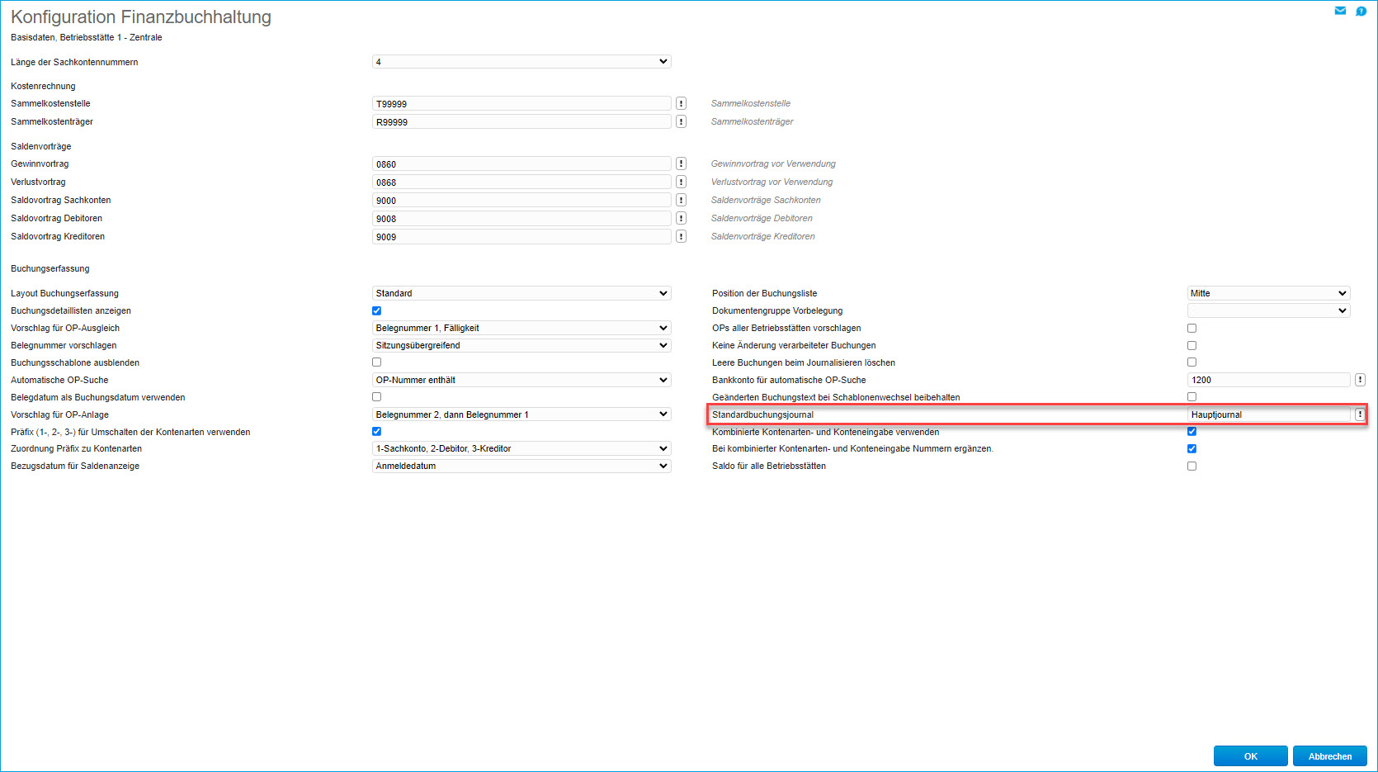This screenshot has height=772, width=1378.
Task: Open lookup icon beside Saldovortrag Sachkonten field
Action: [681, 200]
